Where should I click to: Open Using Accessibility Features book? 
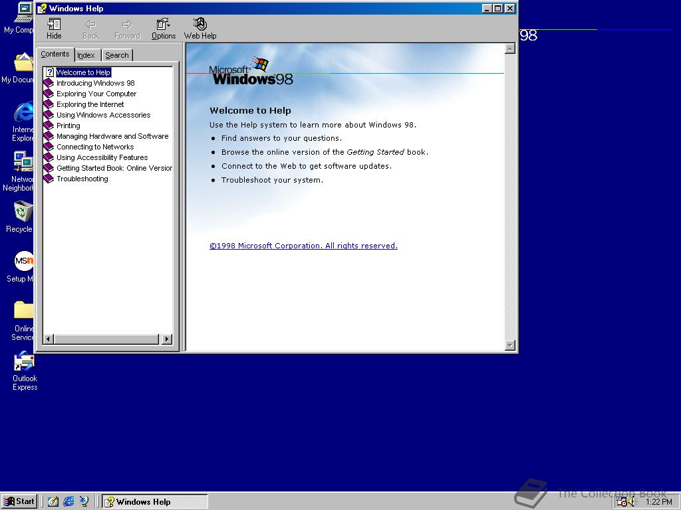coord(102,157)
